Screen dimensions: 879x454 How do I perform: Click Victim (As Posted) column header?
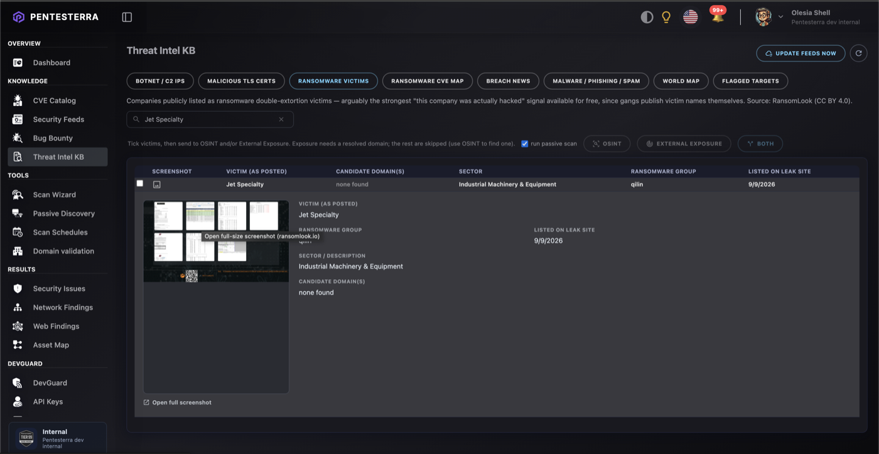pyautogui.click(x=256, y=171)
